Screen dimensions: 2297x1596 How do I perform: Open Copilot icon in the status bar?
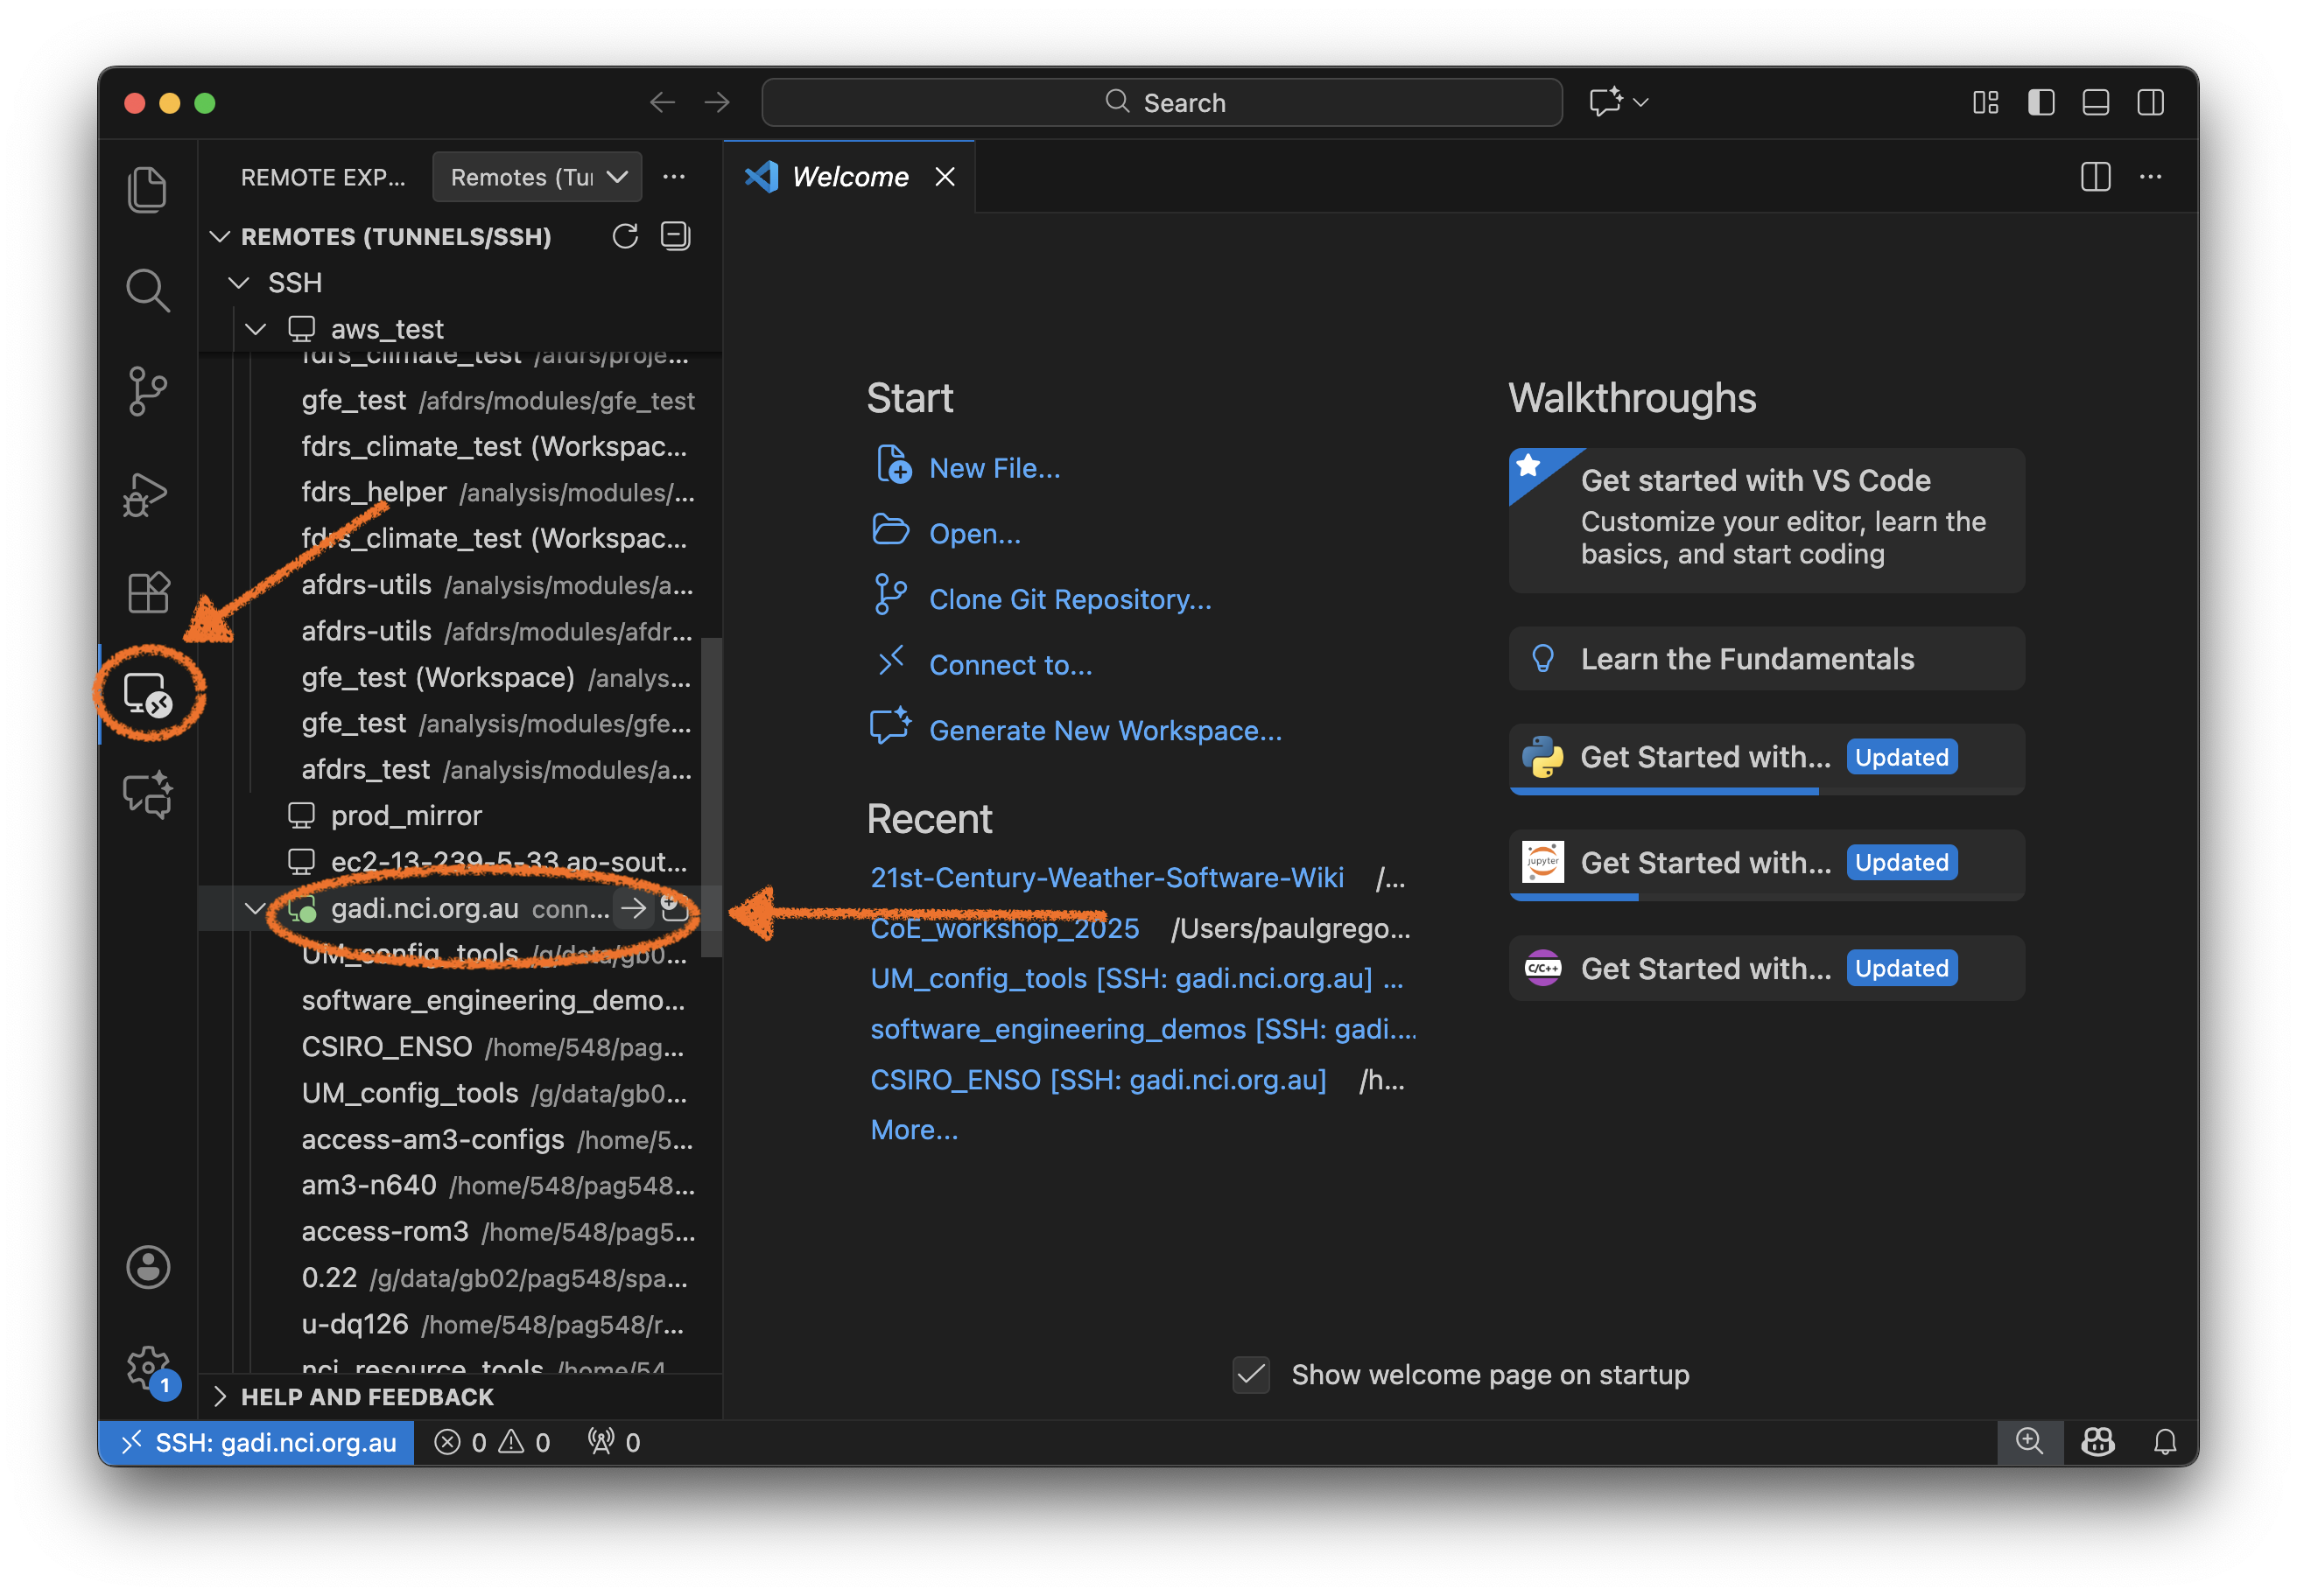(x=2097, y=1441)
